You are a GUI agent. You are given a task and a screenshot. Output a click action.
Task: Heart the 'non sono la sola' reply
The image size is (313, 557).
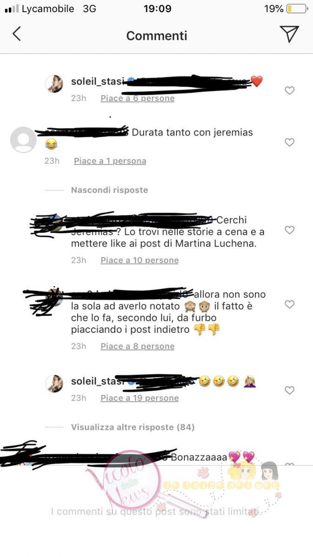[x=289, y=304]
